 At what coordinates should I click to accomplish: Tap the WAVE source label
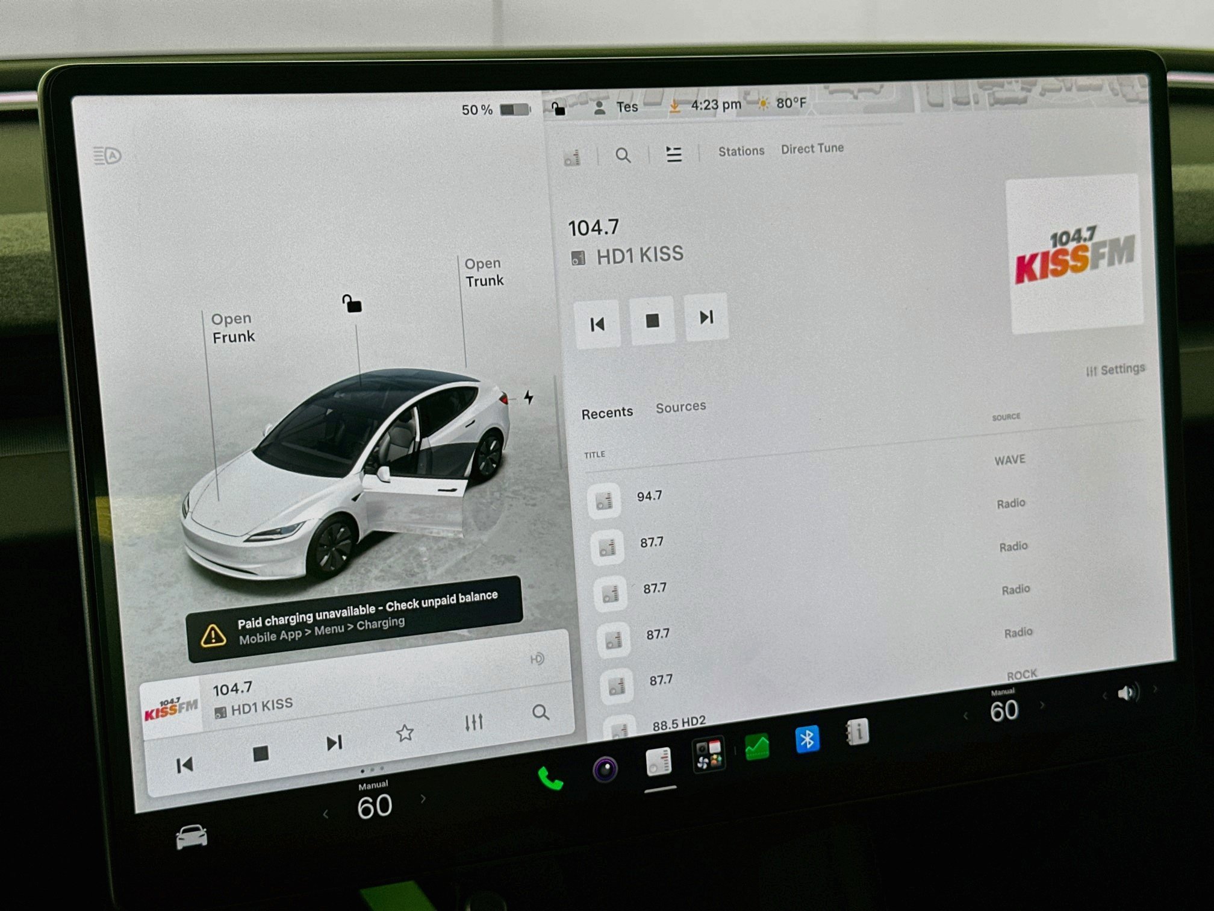[1010, 460]
